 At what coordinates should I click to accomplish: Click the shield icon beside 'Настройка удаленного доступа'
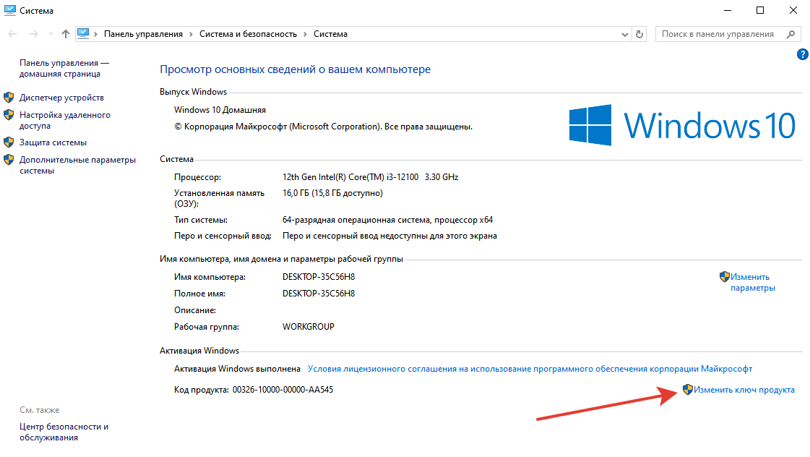[x=9, y=115]
